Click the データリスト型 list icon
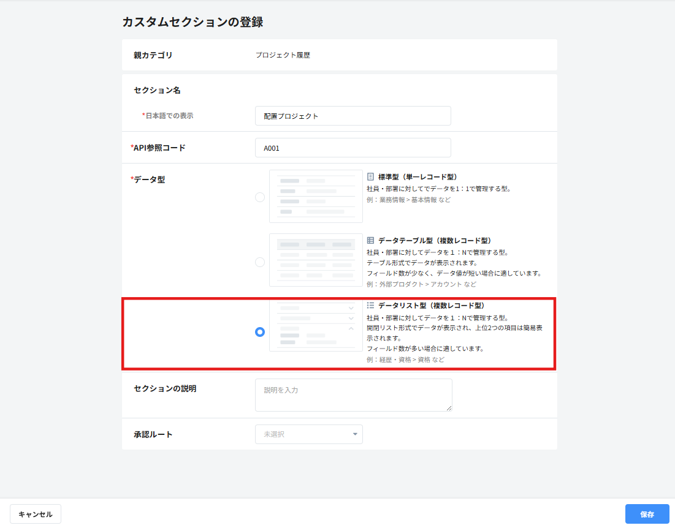Image resolution: width=675 pixels, height=528 pixels. point(370,305)
